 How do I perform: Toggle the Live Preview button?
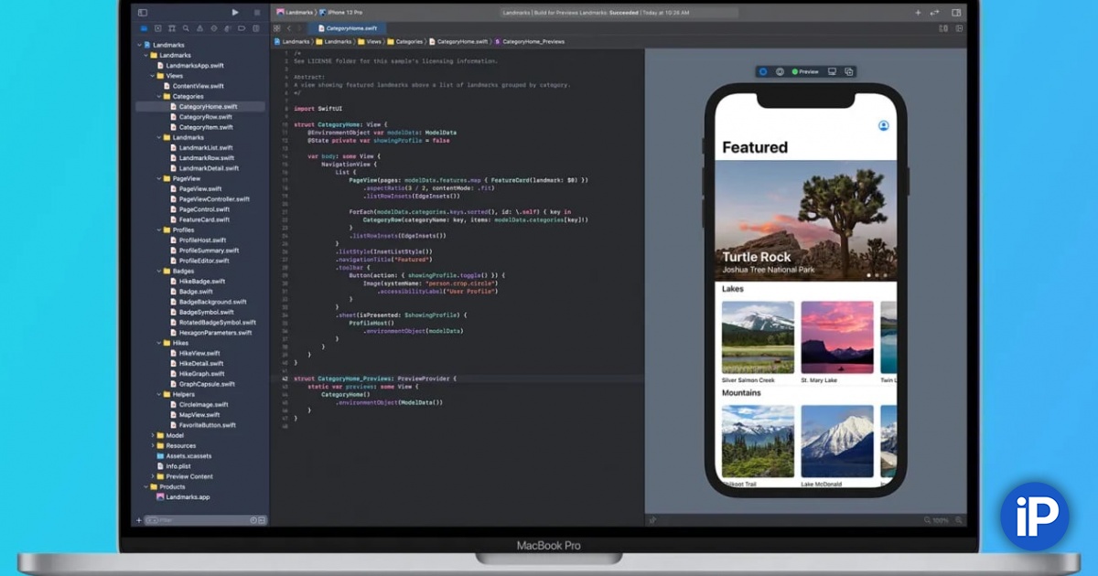pos(763,71)
